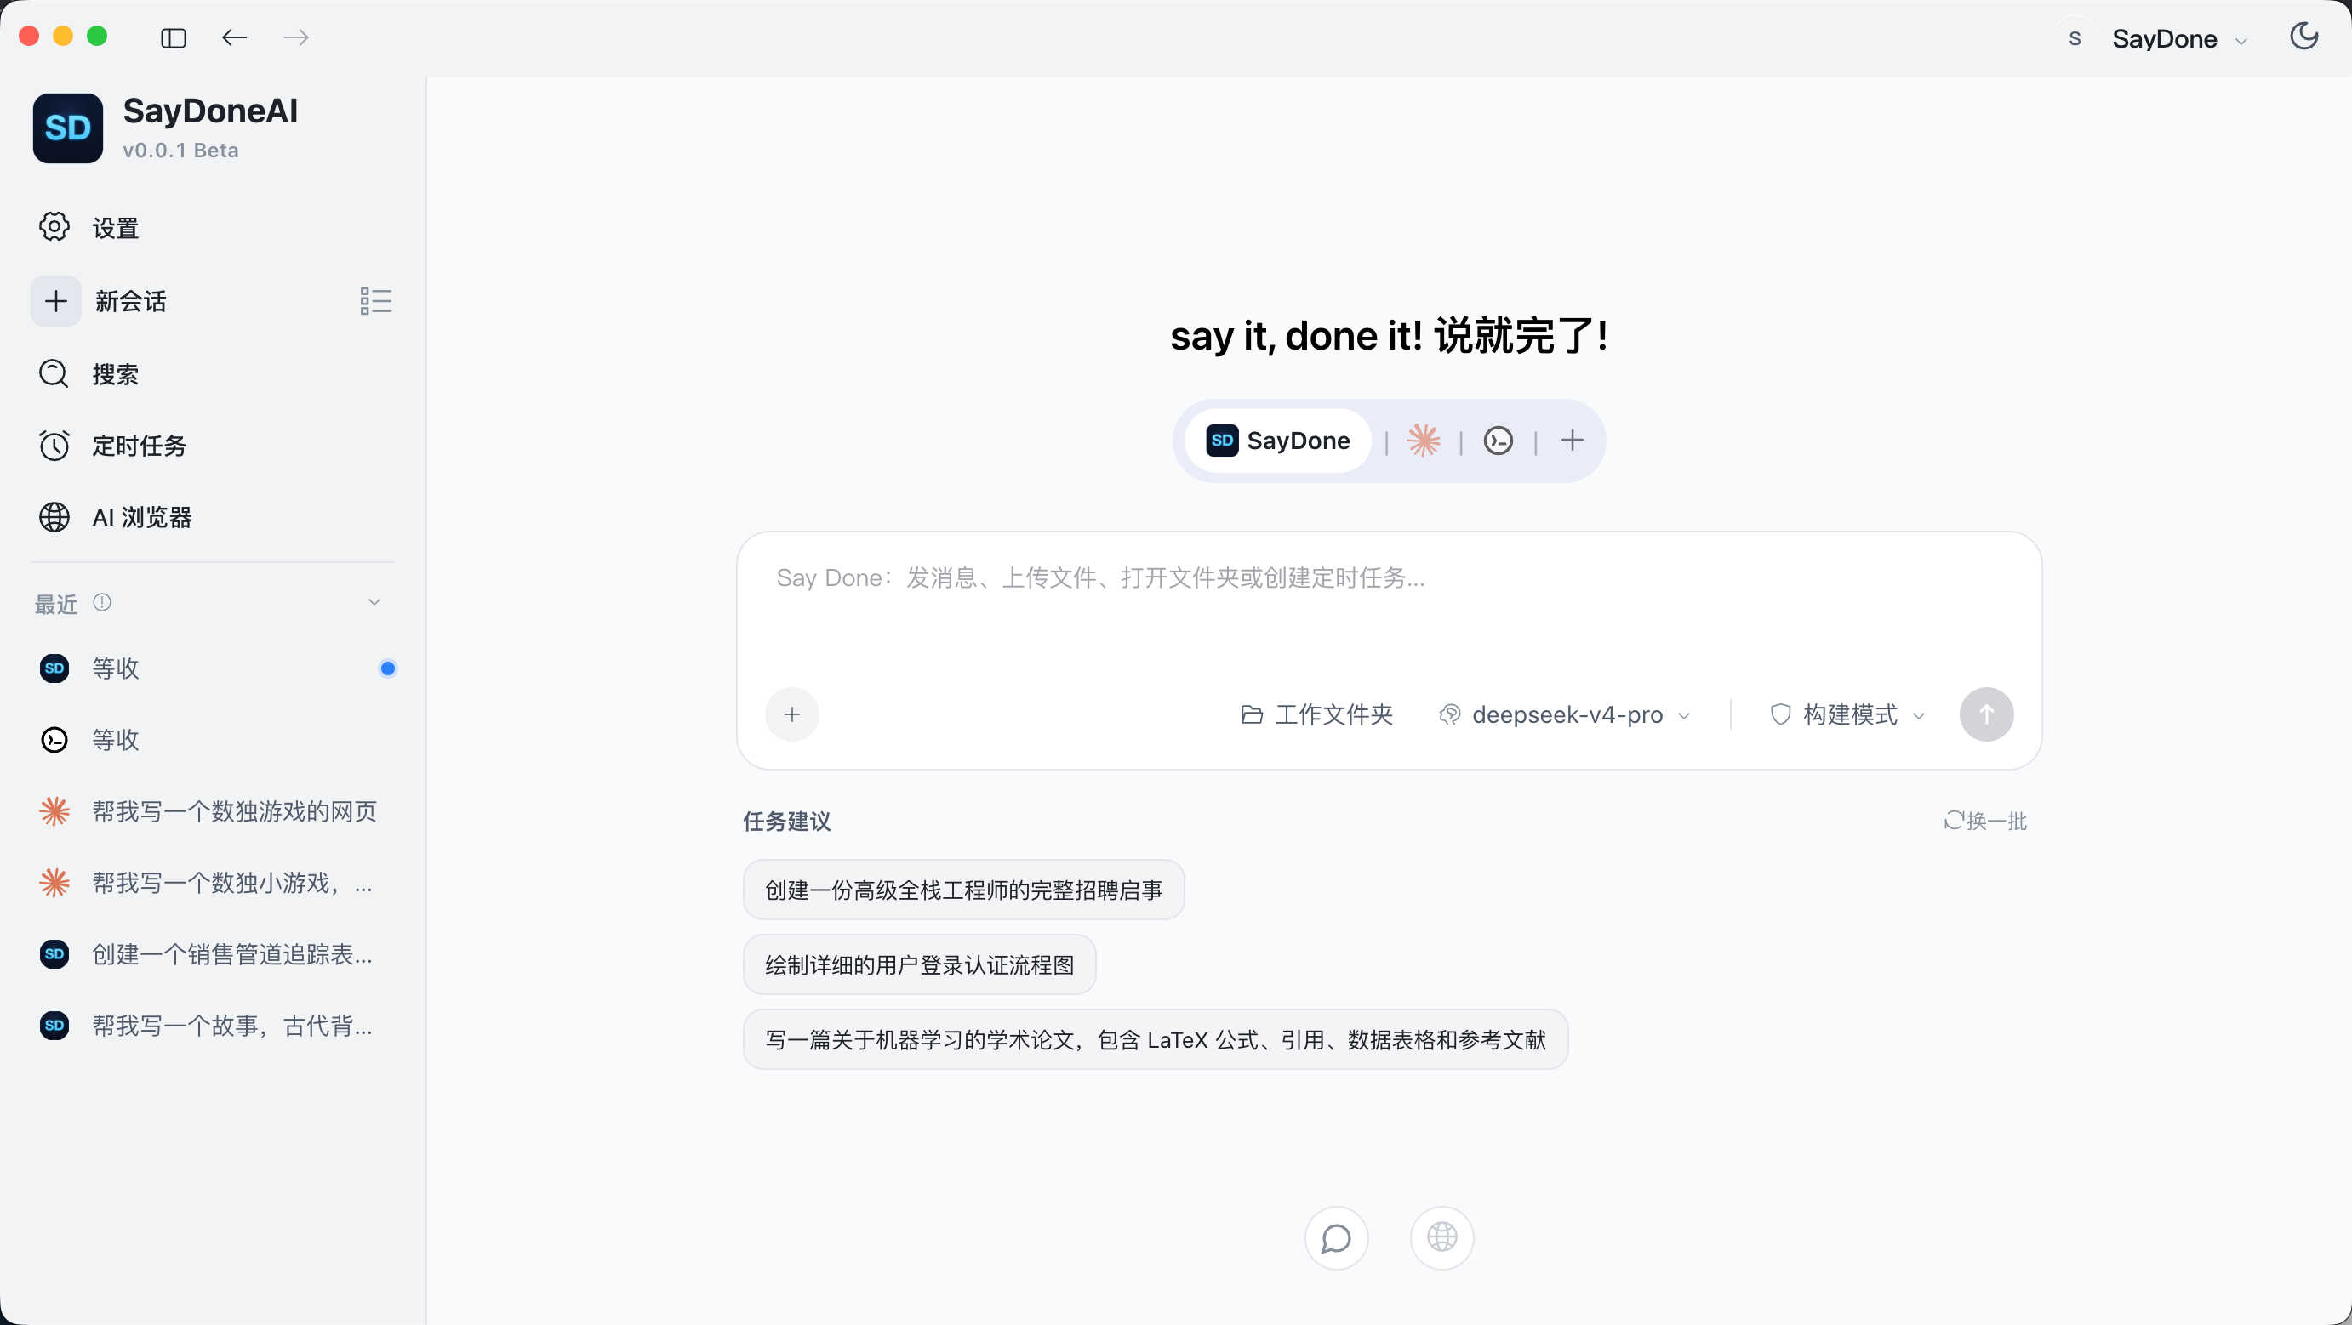Open chat 帮我写一个数独游戏的网页
The width and height of the screenshot is (2352, 1325).
tap(212, 811)
